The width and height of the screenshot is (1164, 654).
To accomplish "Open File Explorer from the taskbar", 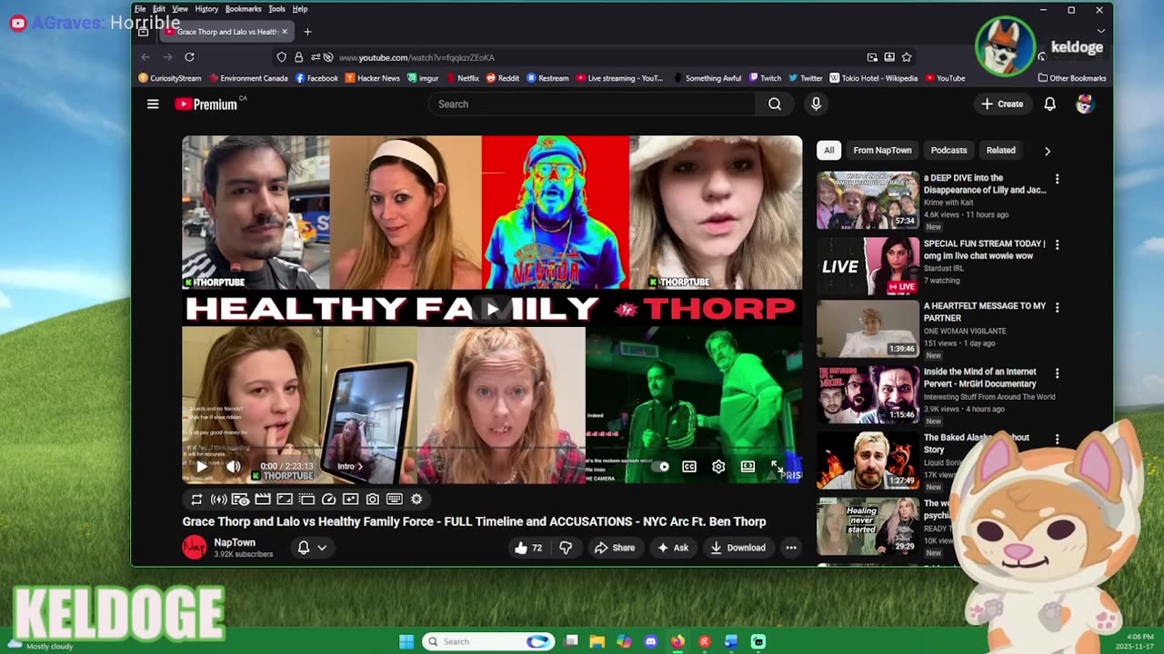I will 597,641.
